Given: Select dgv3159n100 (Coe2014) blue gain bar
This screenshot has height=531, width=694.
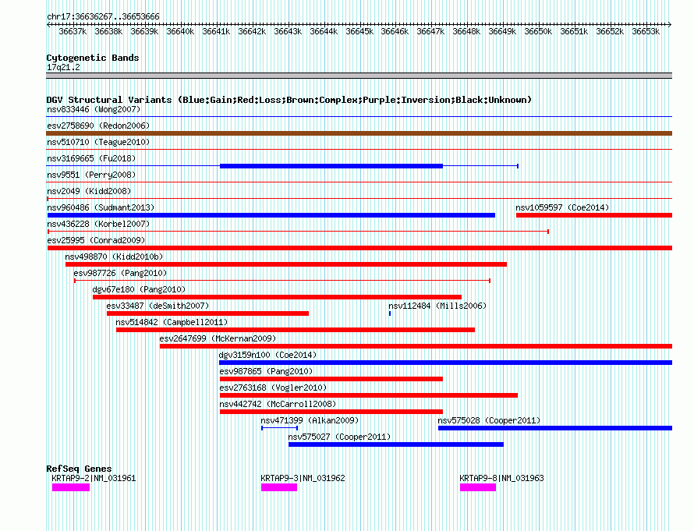Looking at the screenshot, I should click(x=446, y=363).
